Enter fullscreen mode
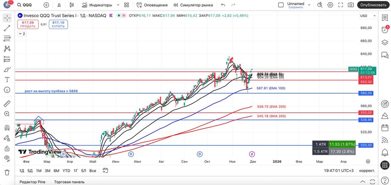Screen dimensions: 391x185 [340, 5]
